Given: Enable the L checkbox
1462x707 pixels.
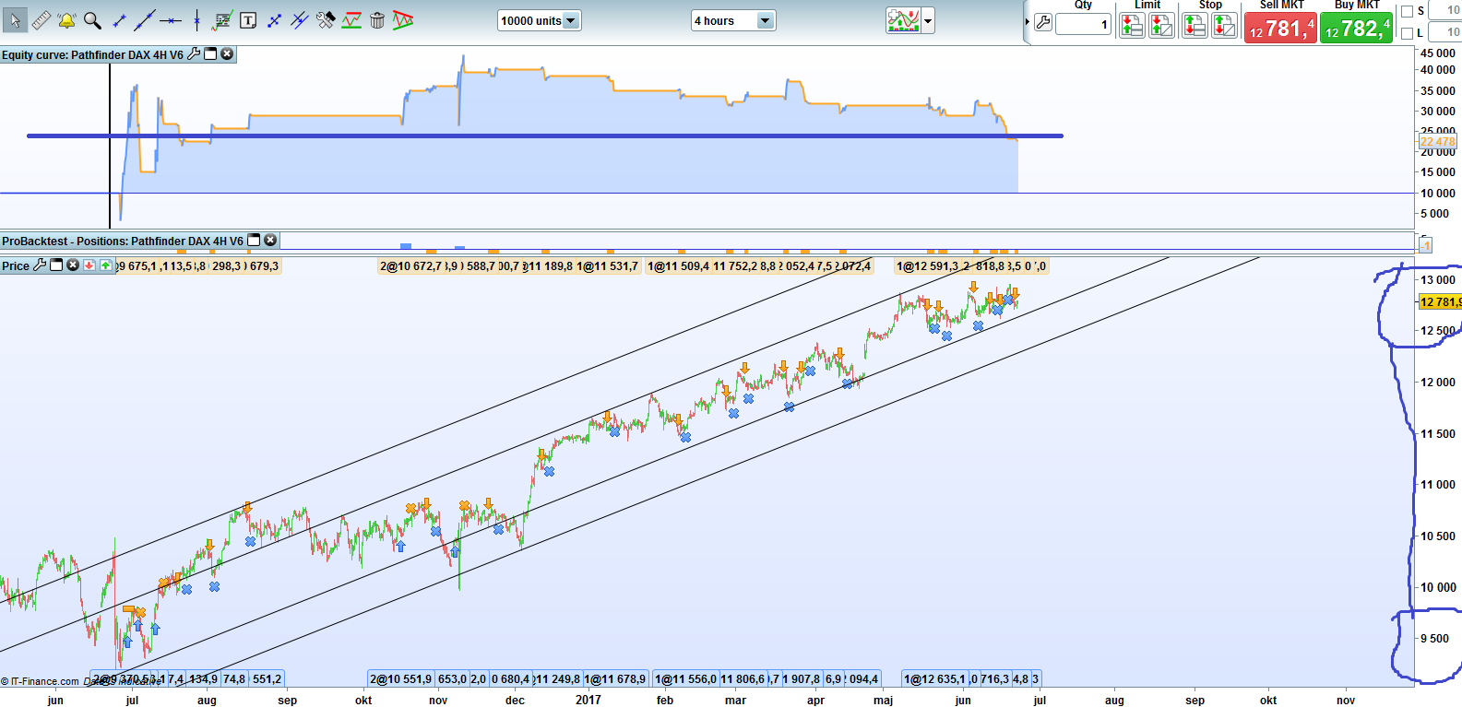Looking at the screenshot, I should [x=1407, y=33].
